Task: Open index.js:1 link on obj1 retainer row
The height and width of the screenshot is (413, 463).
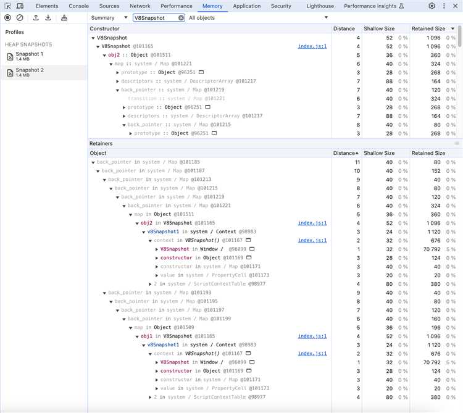Action: point(312,336)
